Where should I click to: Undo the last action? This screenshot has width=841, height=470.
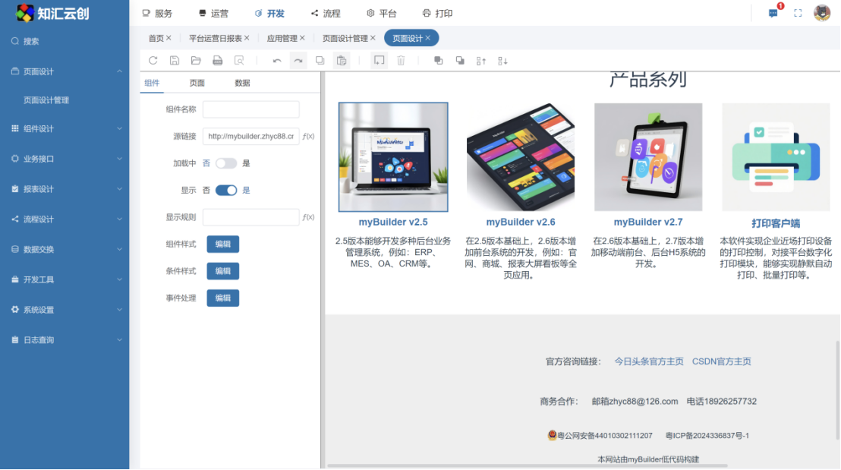277,61
